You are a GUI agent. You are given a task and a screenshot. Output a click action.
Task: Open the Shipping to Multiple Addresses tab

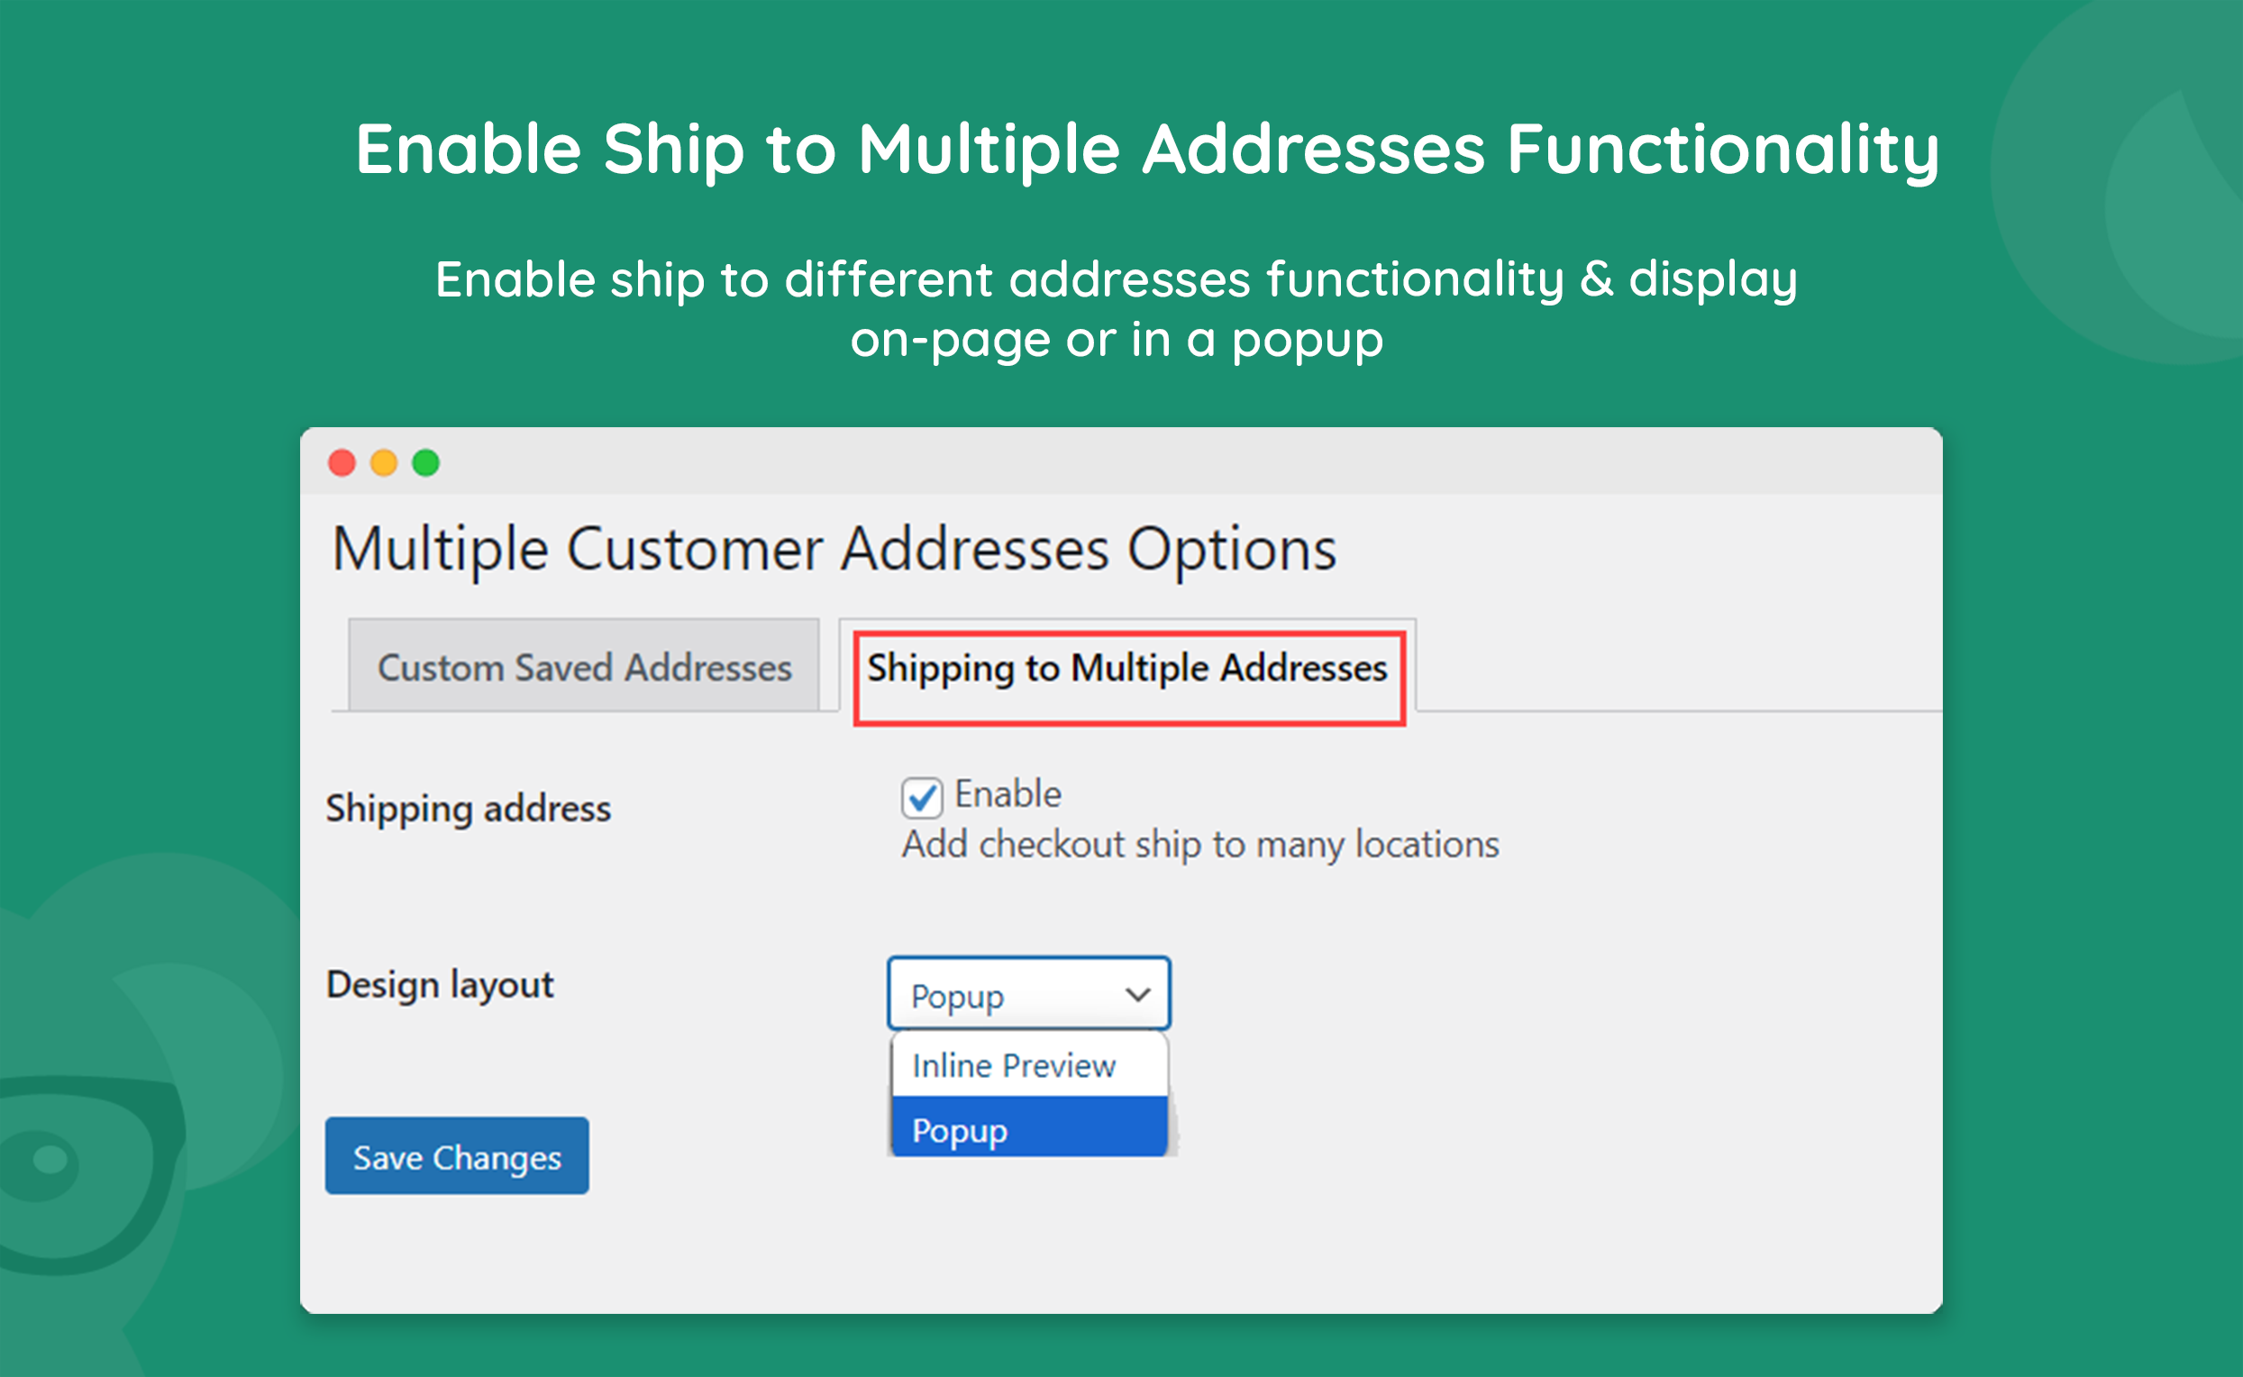[x=1127, y=668]
